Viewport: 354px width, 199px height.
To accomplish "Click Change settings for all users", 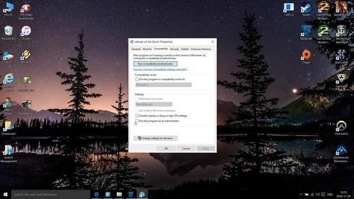I will tap(155, 138).
